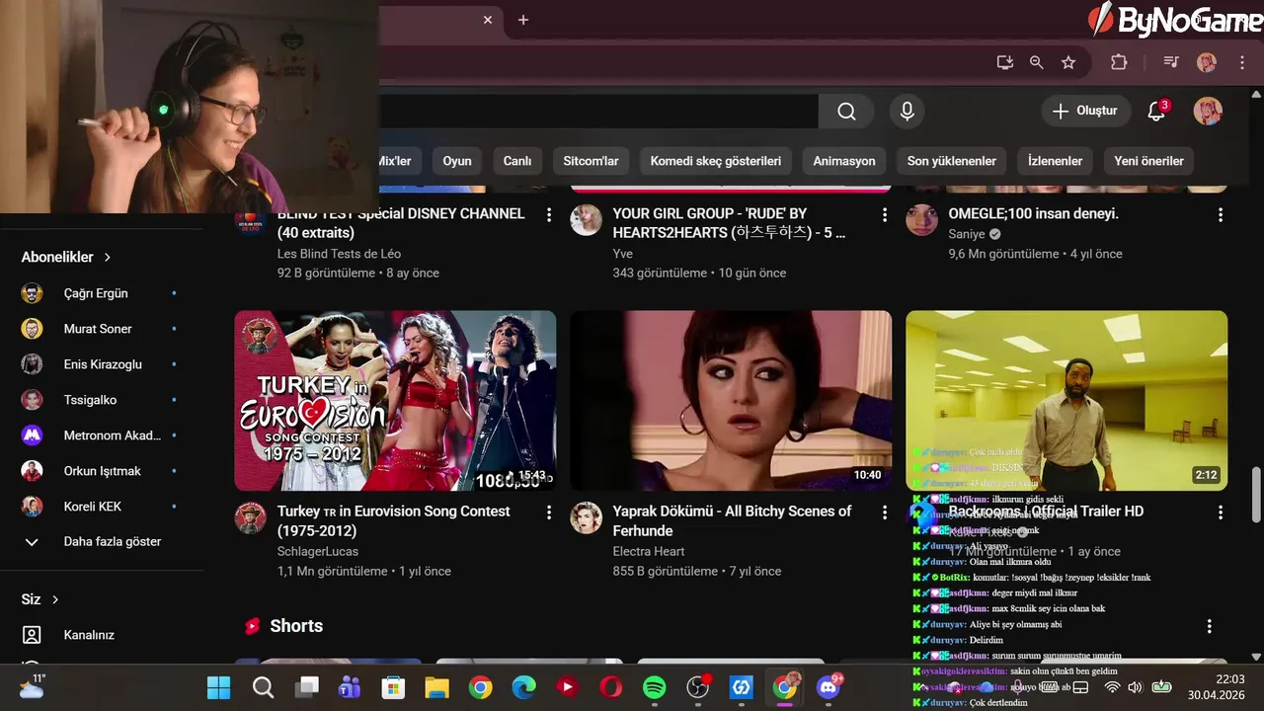Open the Enis Kirazoglu subscription
1264x711 pixels.
(x=102, y=364)
